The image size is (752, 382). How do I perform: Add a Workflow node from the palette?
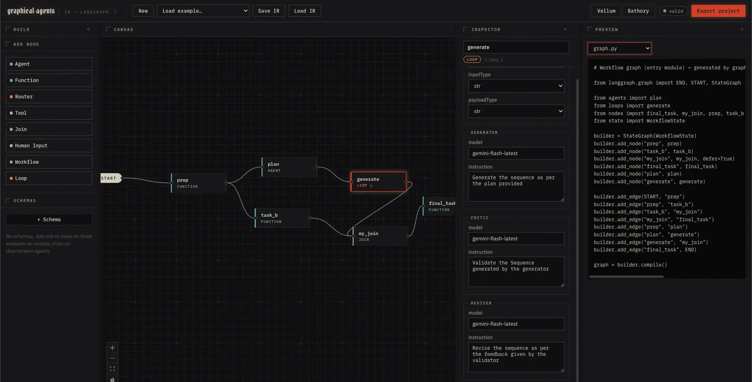pos(49,162)
